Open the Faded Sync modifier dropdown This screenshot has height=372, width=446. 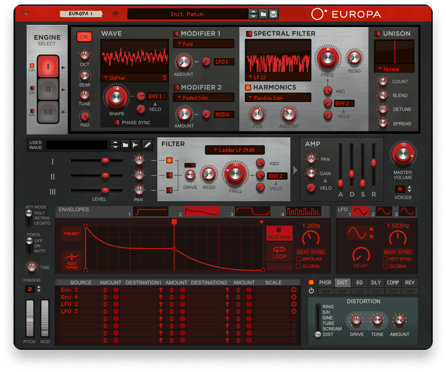pos(203,98)
